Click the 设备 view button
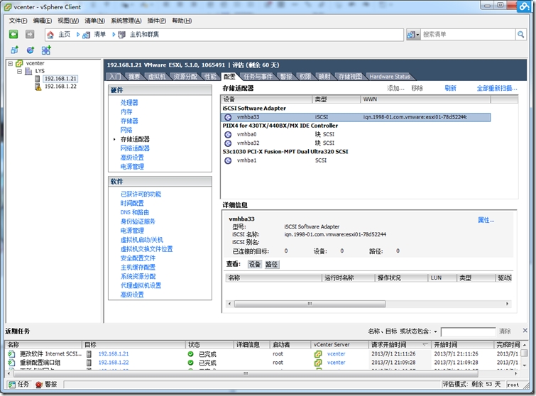536x396 pixels. pos(254,265)
